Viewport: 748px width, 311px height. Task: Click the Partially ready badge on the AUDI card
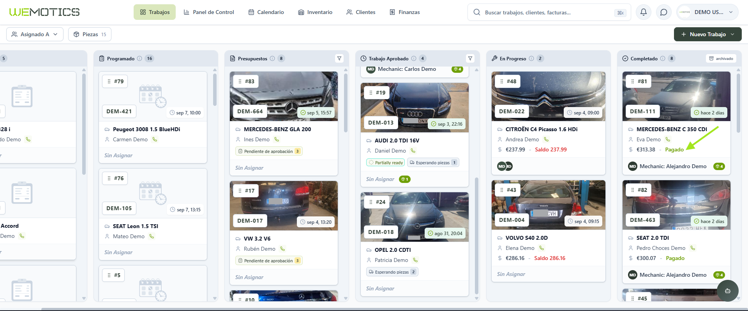click(x=386, y=163)
